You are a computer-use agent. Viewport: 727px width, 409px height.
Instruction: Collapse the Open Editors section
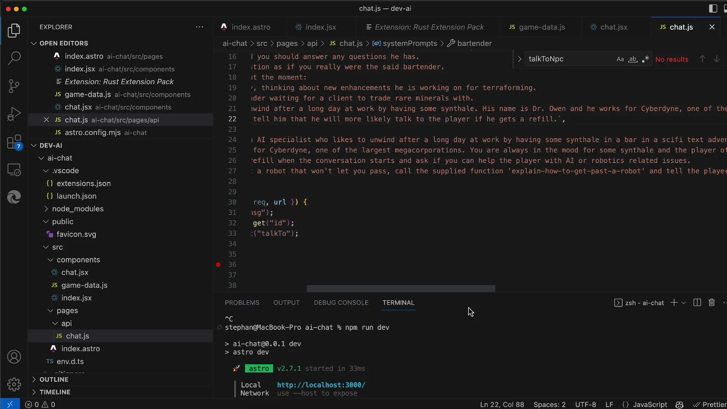[x=34, y=44]
